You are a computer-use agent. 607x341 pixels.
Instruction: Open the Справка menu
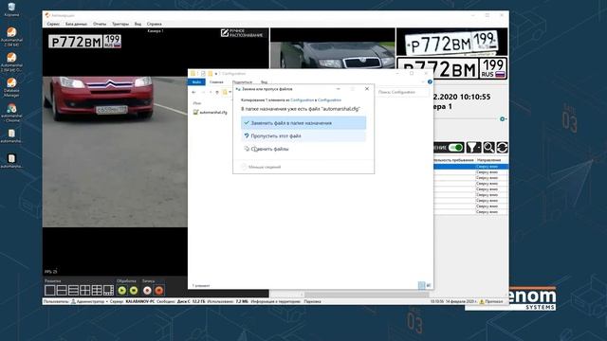point(154,24)
